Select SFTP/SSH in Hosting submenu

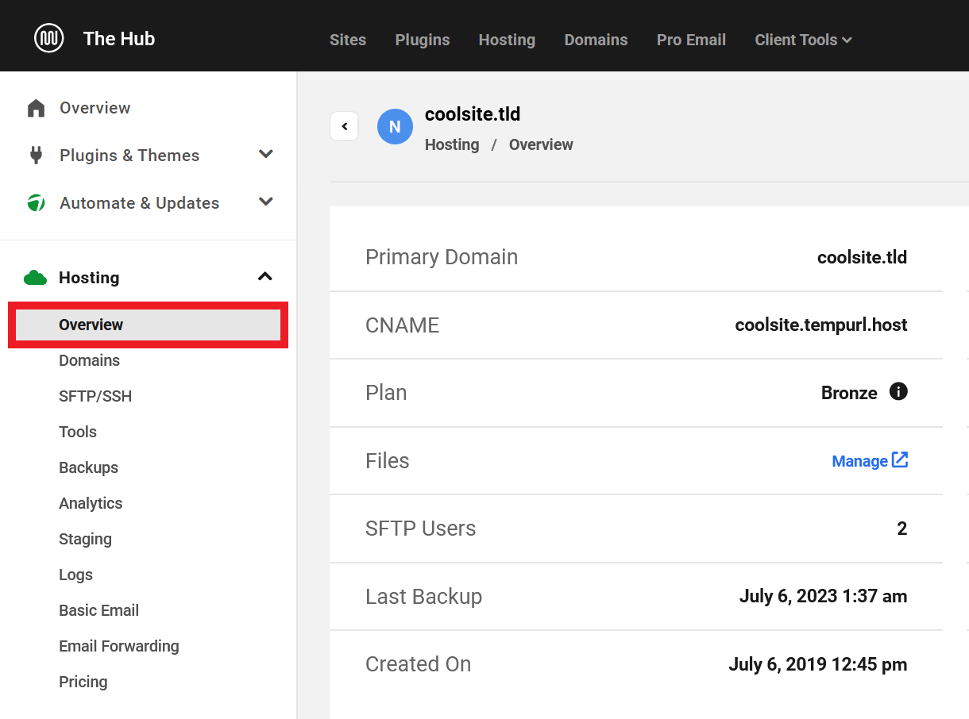95,396
